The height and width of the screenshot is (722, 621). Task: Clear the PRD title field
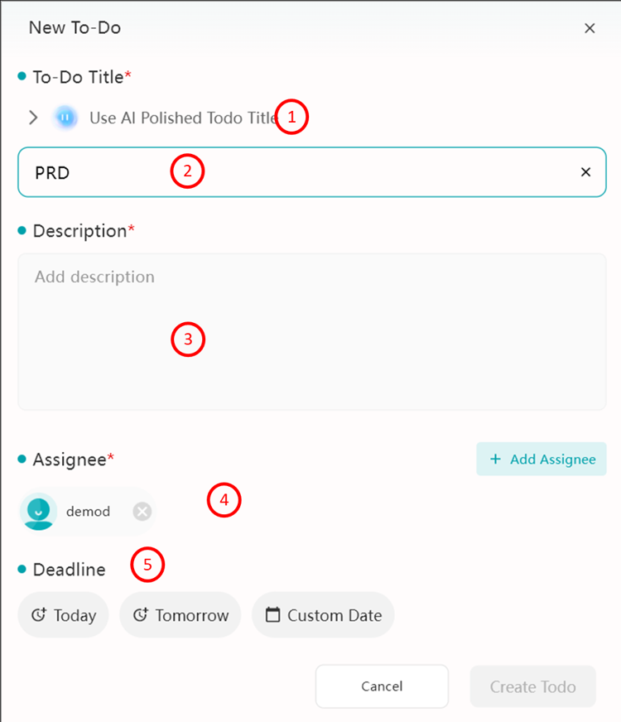click(x=585, y=171)
